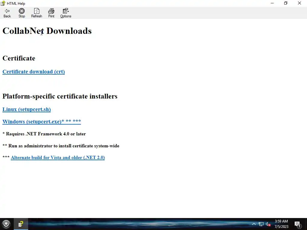Stop page loading with Stop button
Screen dimensions: 307x230
pos(22,13)
